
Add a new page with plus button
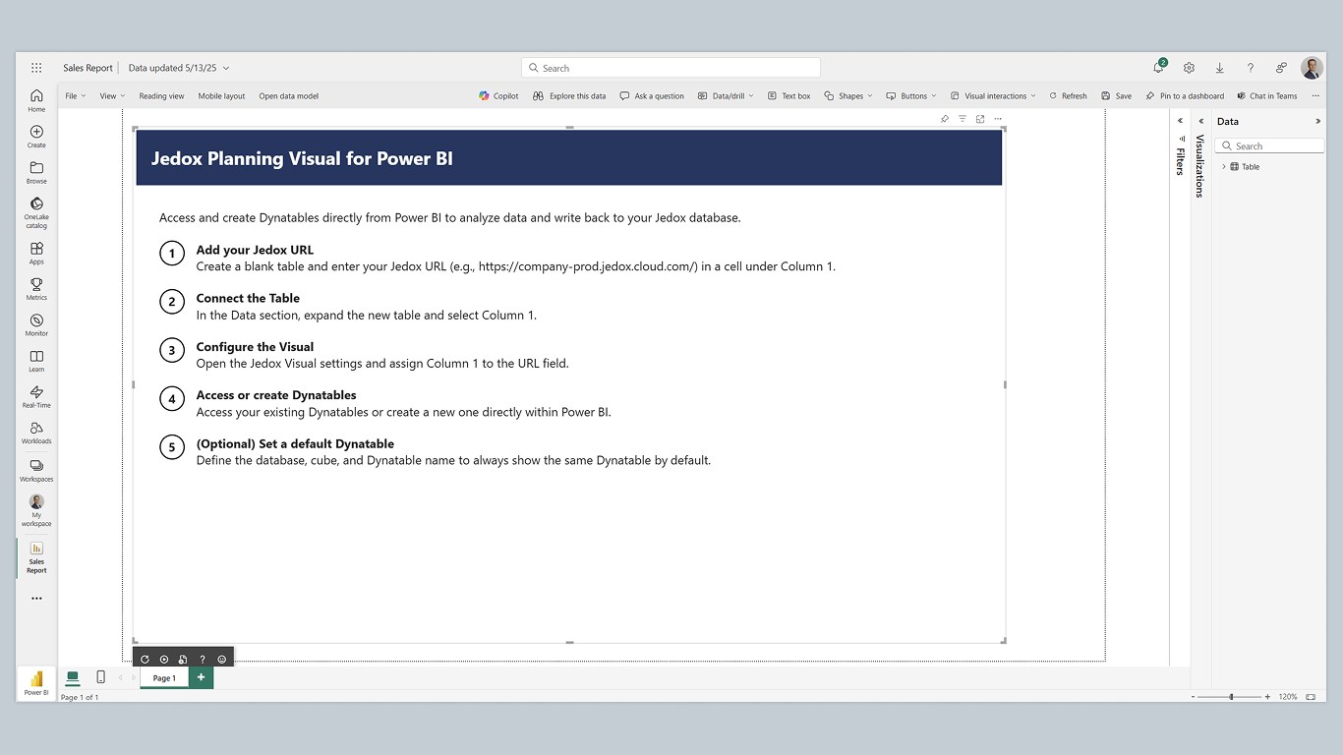click(x=201, y=677)
